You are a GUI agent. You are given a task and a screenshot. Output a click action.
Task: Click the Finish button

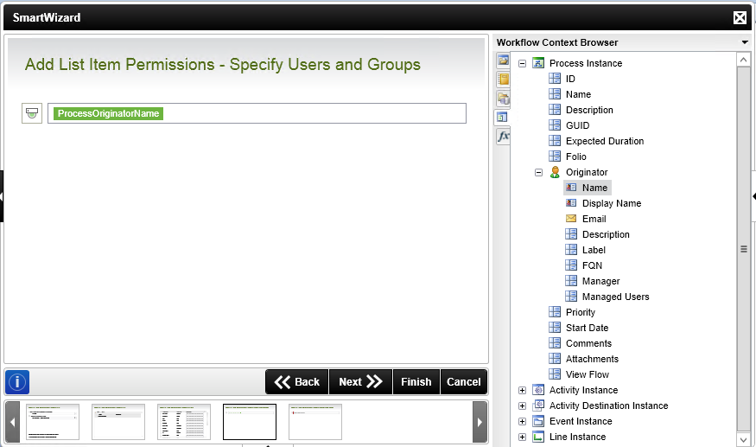click(416, 382)
